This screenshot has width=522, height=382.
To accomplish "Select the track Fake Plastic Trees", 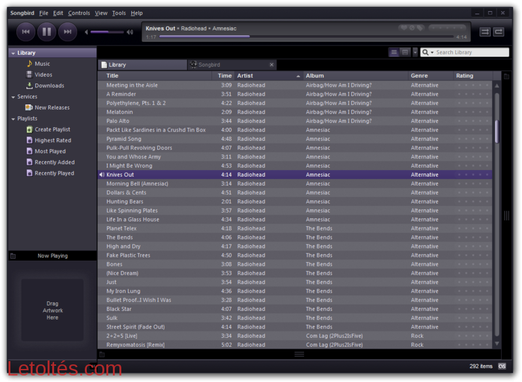I will tap(295, 256).
